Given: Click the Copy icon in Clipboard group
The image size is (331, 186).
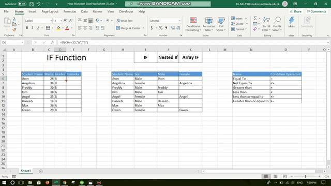Looking at the screenshot, I should point(14,24).
